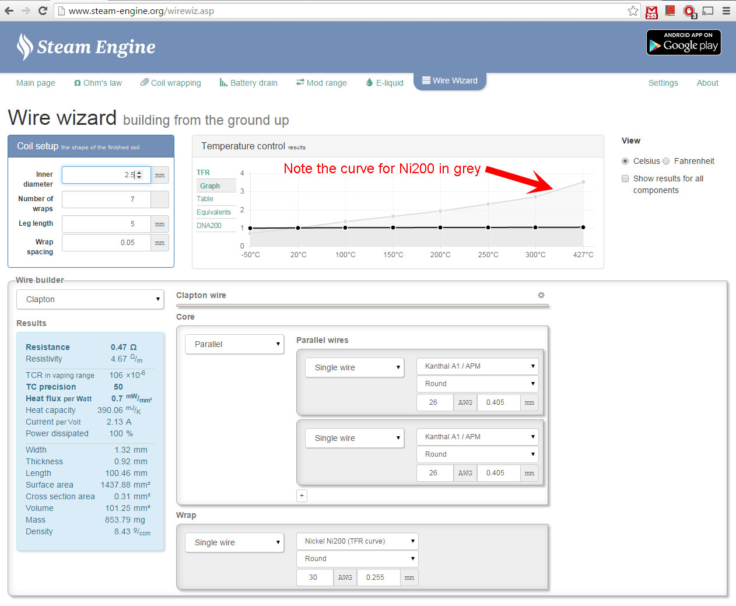This screenshot has width=736, height=606.
Task: Click the inner diameter stepper arrows
Action: click(x=139, y=175)
